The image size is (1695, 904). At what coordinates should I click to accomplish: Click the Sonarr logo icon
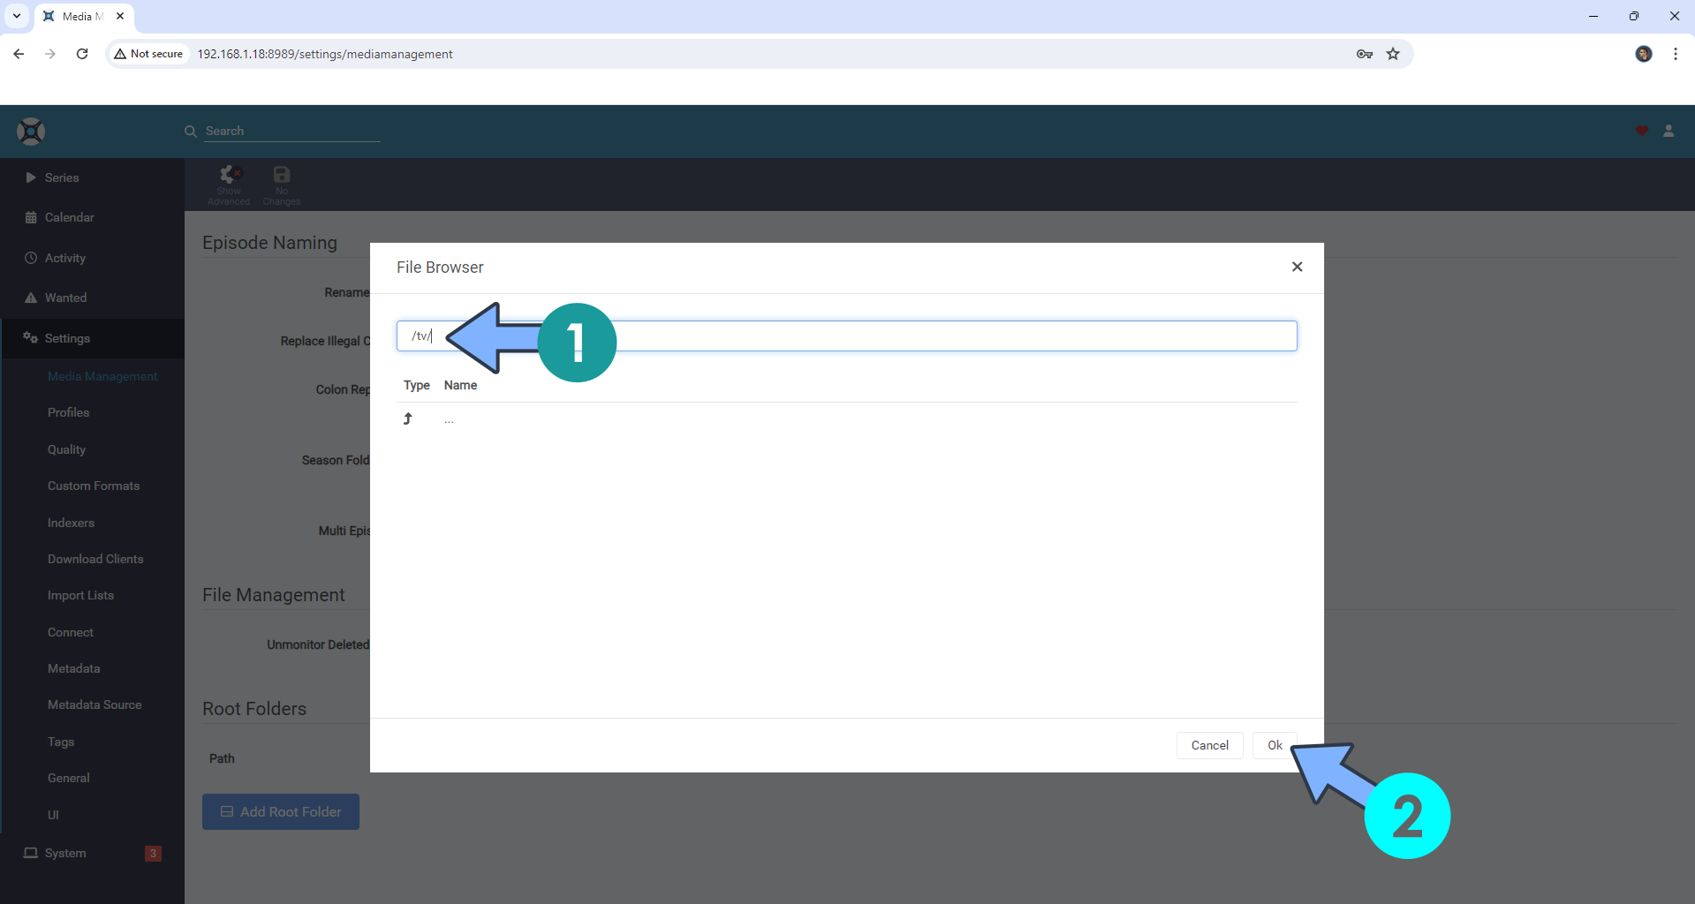[x=30, y=130]
